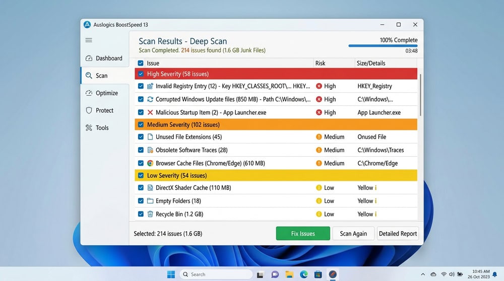Click the notification bell in system tray
This screenshot has width=504, height=281.
coord(495,274)
